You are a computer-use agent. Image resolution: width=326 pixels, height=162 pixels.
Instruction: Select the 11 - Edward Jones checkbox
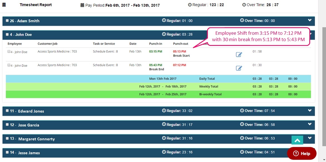pyautogui.click(x=7, y=111)
